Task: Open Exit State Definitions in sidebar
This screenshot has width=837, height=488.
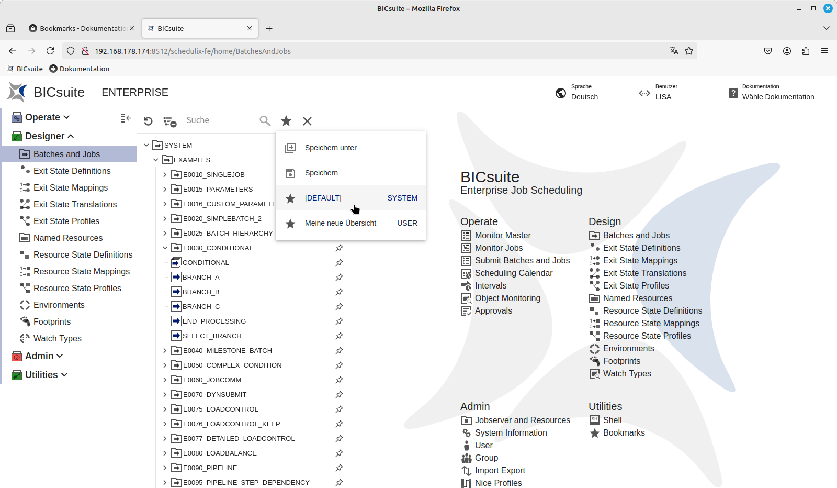Action: coord(72,171)
